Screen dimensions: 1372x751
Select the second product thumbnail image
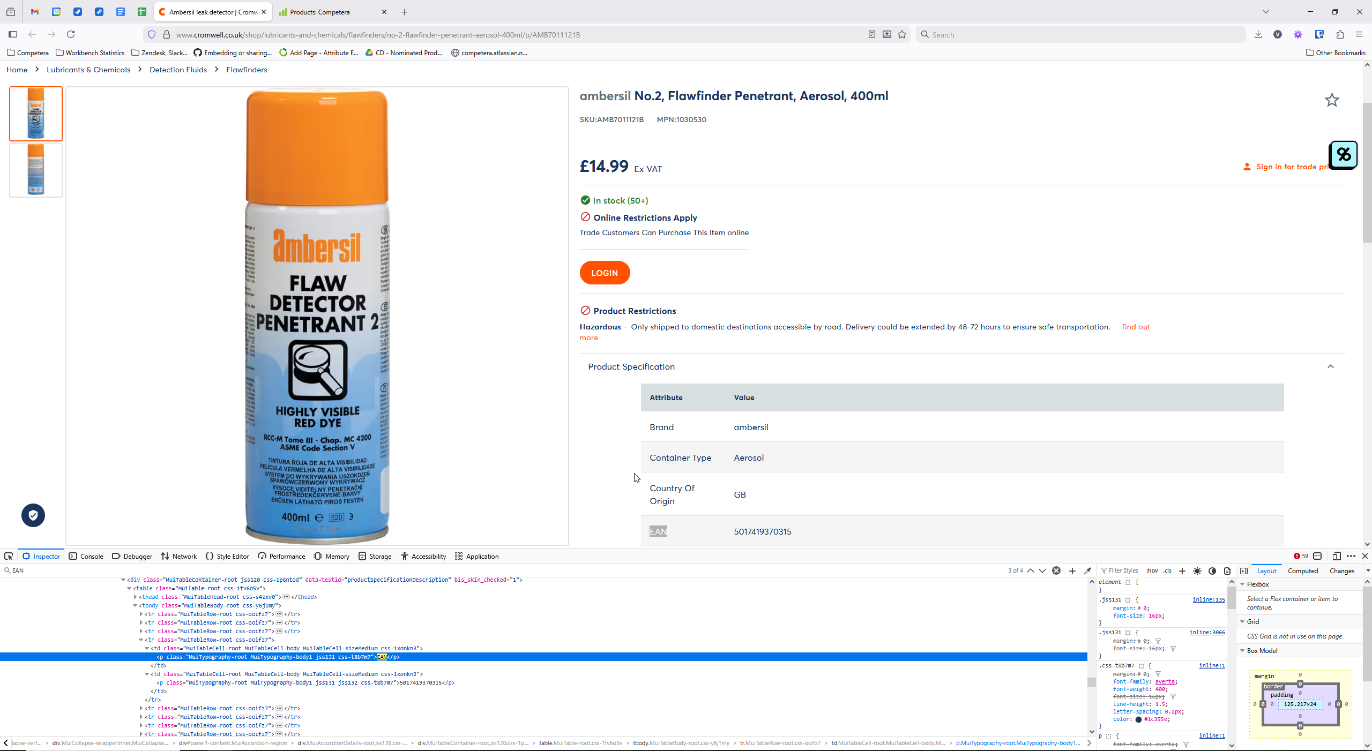36,170
